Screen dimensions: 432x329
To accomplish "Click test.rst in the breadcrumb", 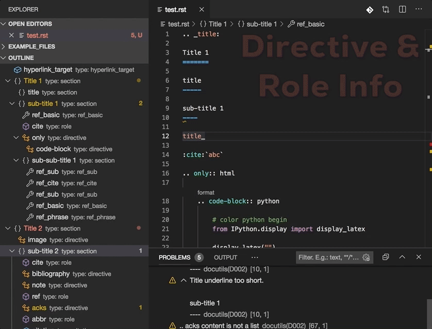I will coord(178,24).
